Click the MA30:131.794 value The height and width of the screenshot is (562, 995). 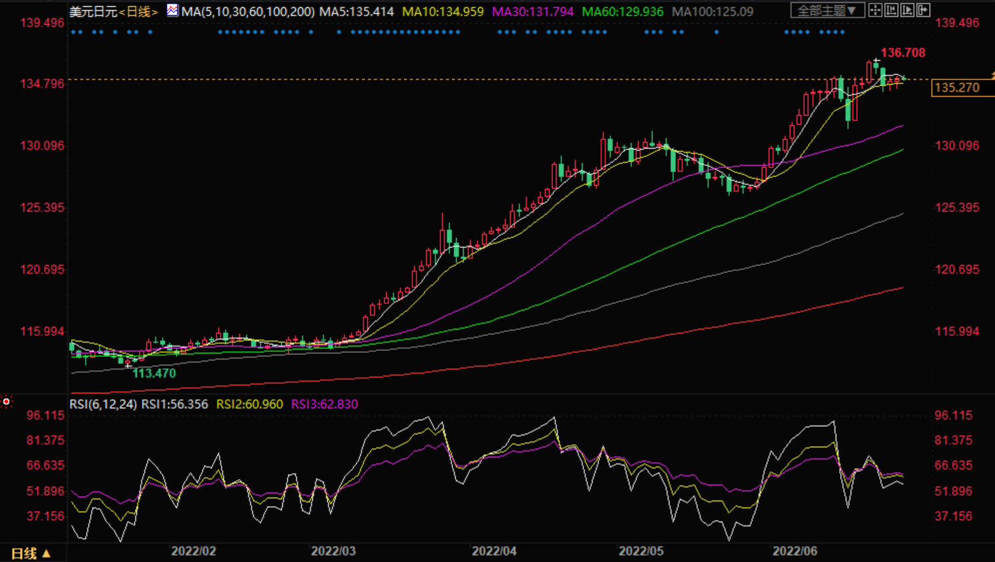(533, 11)
